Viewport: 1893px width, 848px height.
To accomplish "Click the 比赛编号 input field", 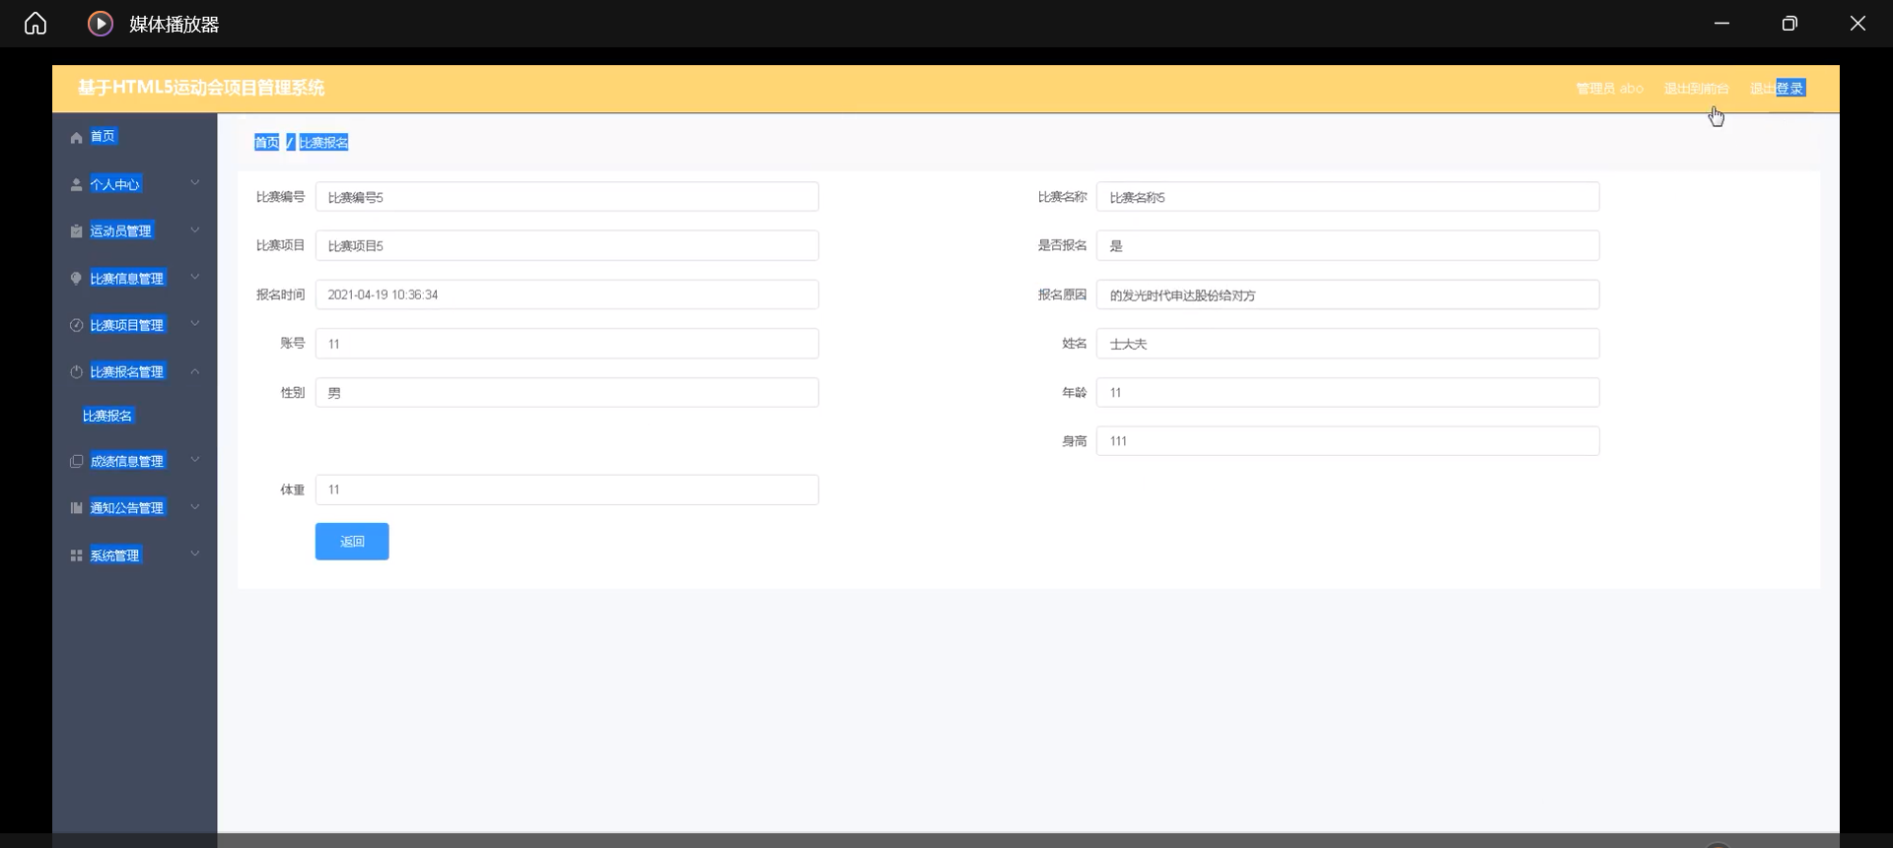I will (567, 197).
